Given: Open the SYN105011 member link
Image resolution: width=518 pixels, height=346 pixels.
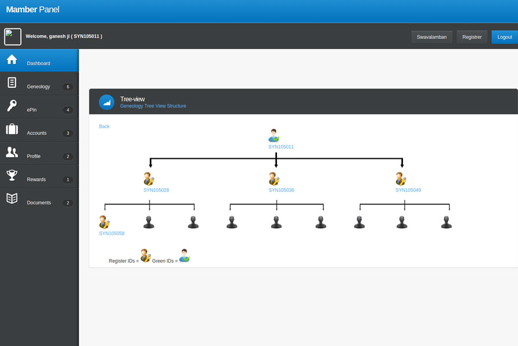Looking at the screenshot, I should 281,147.
